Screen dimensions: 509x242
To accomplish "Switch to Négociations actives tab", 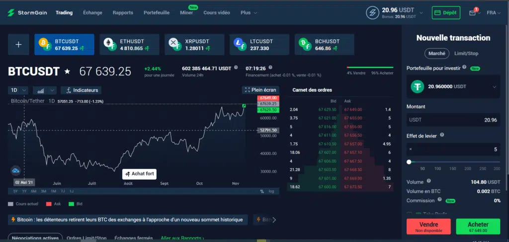I will (x=35, y=238).
